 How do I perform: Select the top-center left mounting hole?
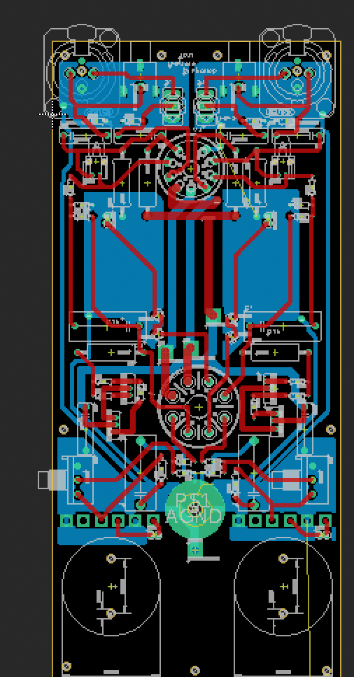162,55
